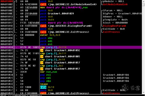The width and height of the screenshot is (145, 96).
Task: Select the leave instruction
Action: tap(44, 84)
